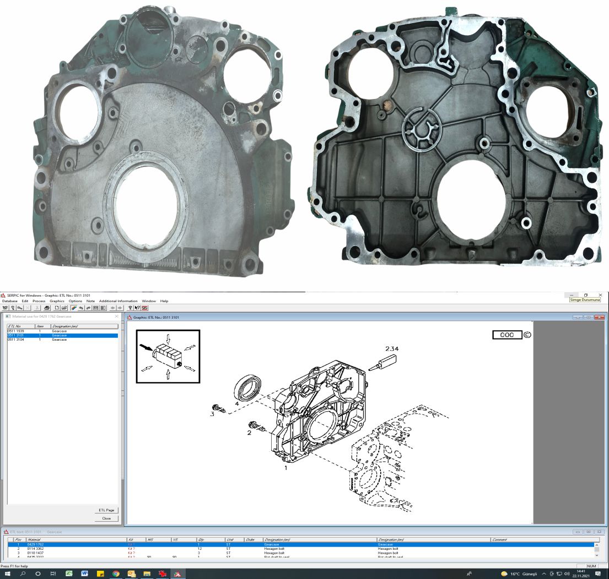Click callout number 234 in the diagram
This screenshot has width=609, height=579.
pos(392,348)
